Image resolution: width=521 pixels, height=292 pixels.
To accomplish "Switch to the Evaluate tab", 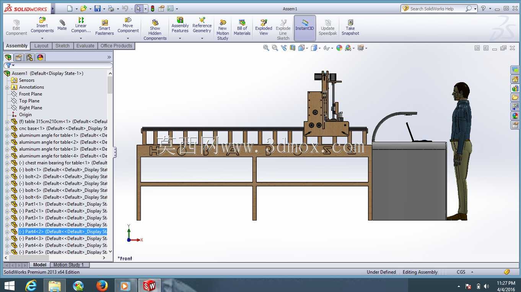I will [x=85, y=46].
